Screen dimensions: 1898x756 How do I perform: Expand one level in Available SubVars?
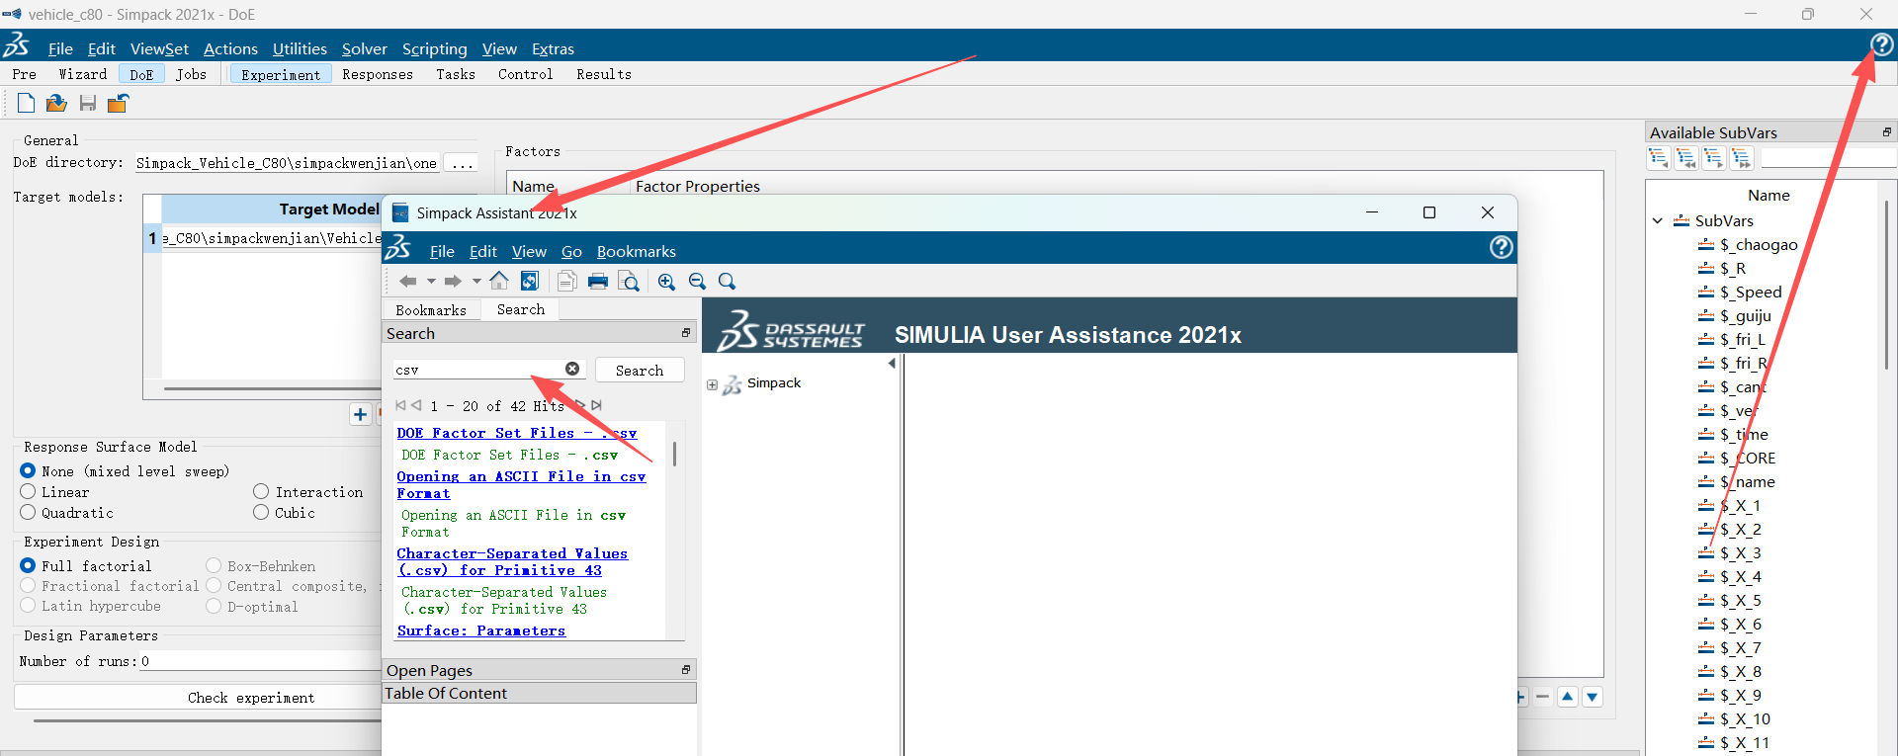coord(1713,158)
